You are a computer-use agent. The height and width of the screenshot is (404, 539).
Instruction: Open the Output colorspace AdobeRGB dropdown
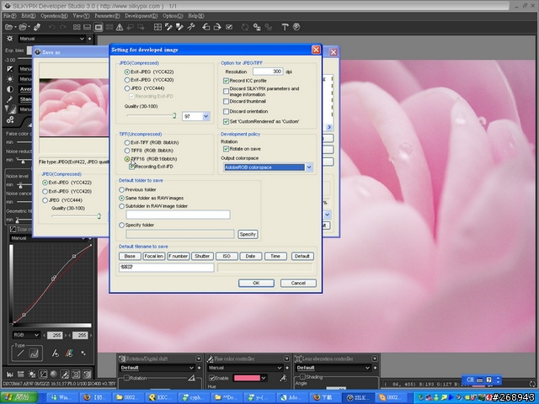point(309,167)
